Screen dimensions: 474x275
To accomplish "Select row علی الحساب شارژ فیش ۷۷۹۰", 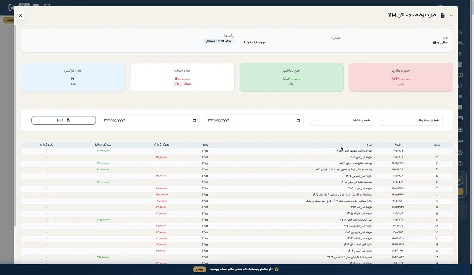I will [237, 220].
